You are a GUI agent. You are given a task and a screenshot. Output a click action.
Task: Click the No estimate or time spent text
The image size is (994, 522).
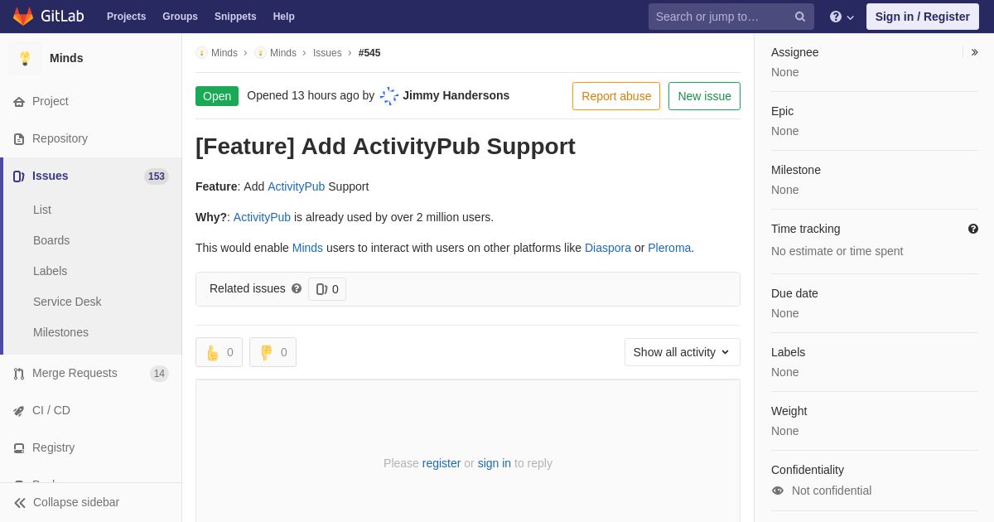[x=837, y=251]
